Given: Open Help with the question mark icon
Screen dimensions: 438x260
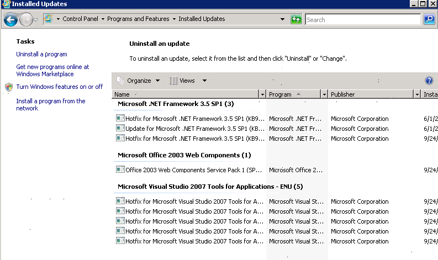Looking at the screenshot, I should 429,81.
